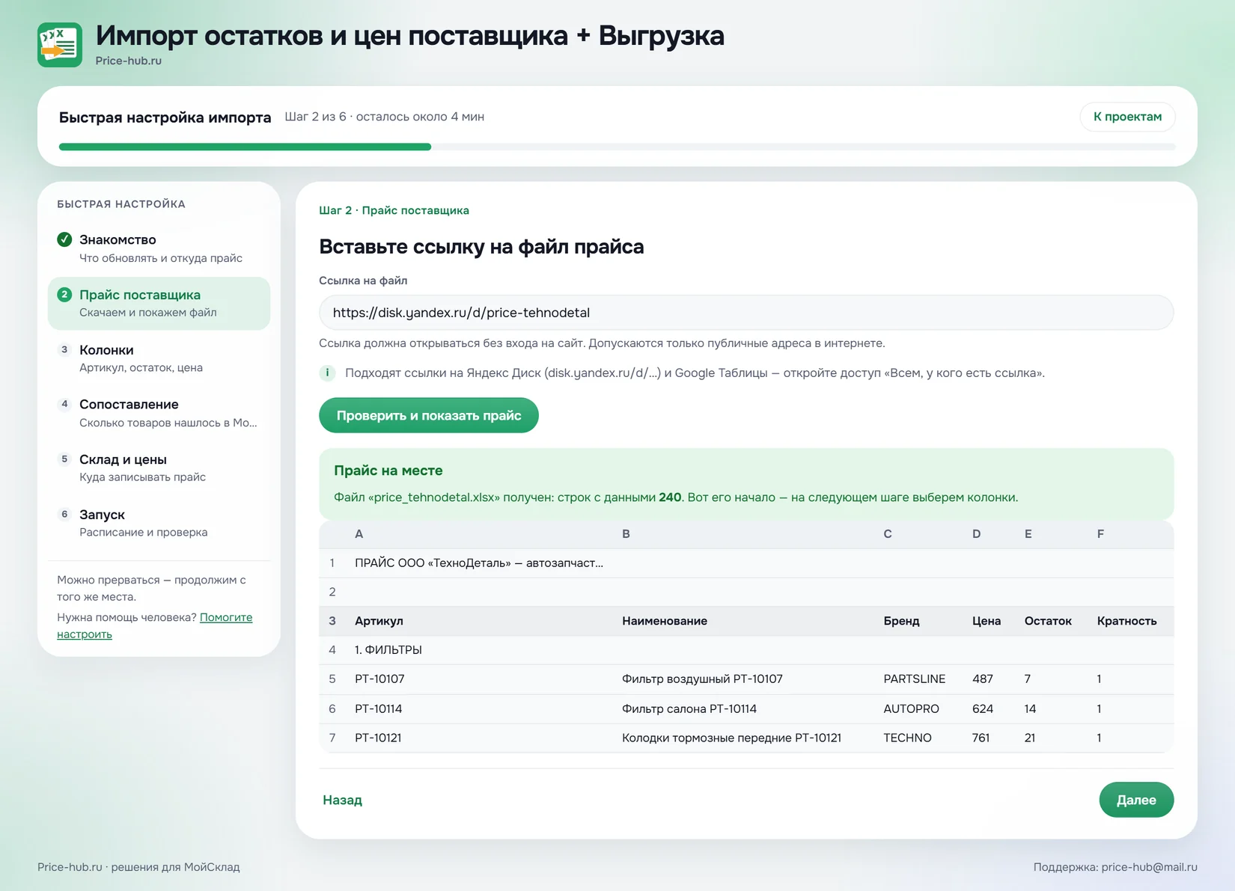The width and height of the screenshot is (1235, 891).
Task: Select column header A in the preview table
Action: [x=359, y=534]
